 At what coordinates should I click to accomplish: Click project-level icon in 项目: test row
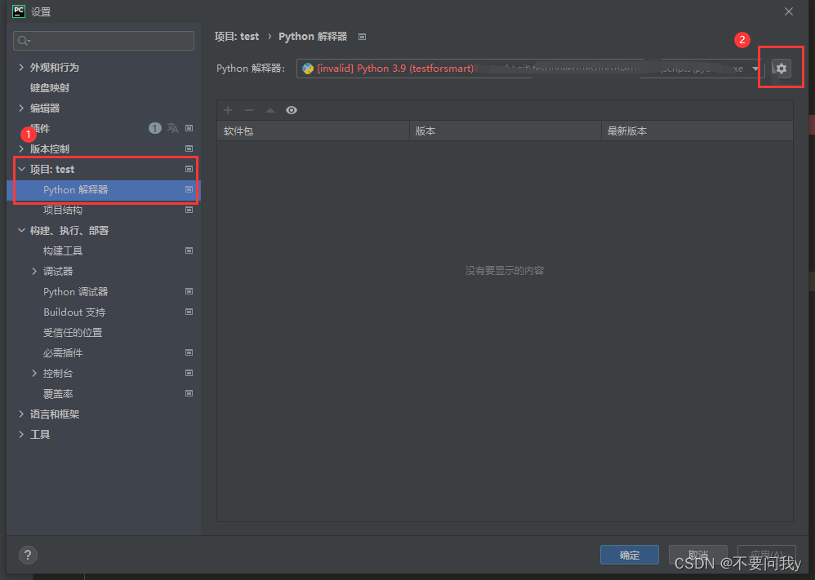point(189,170)
